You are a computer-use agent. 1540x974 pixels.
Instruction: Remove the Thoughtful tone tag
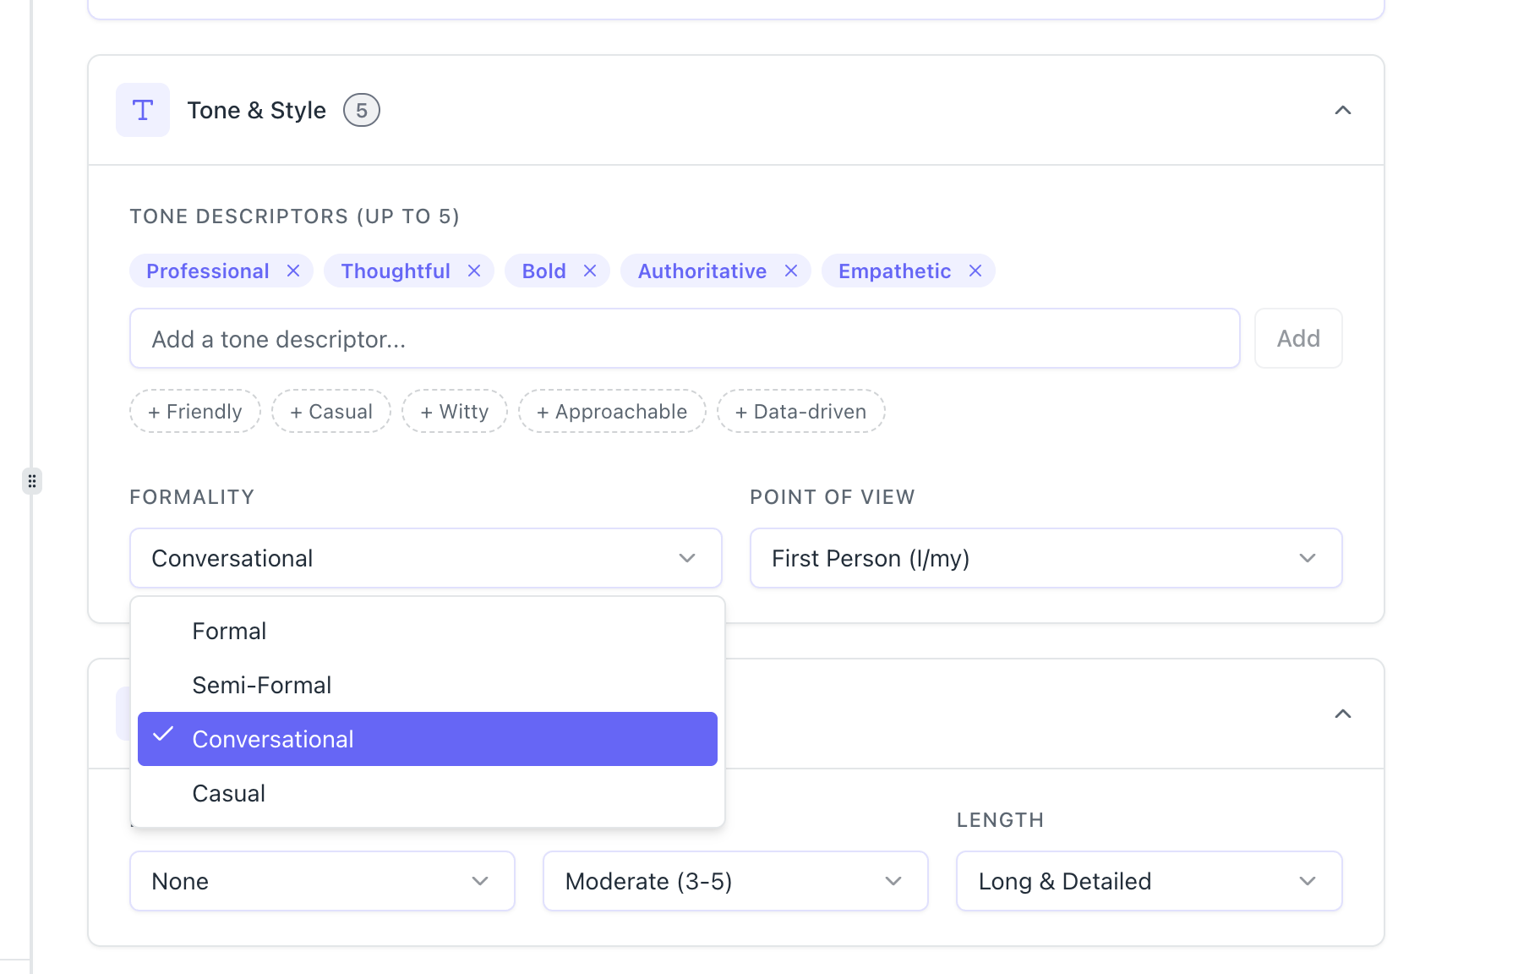pos(474,271)
